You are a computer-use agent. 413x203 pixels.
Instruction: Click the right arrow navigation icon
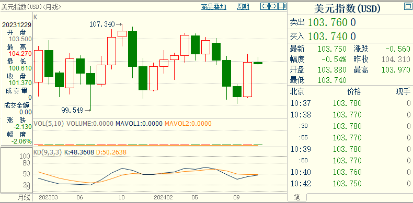coord(273,6)
